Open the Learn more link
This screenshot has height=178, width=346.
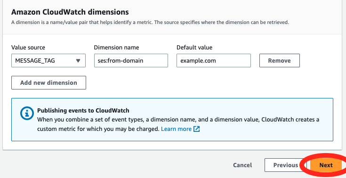coord(177,129)
